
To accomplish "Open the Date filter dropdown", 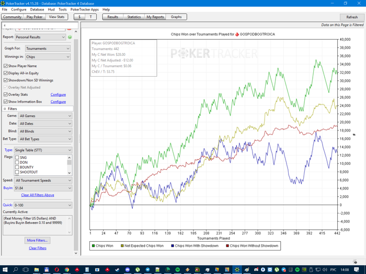I will click(x=45, y=124).
